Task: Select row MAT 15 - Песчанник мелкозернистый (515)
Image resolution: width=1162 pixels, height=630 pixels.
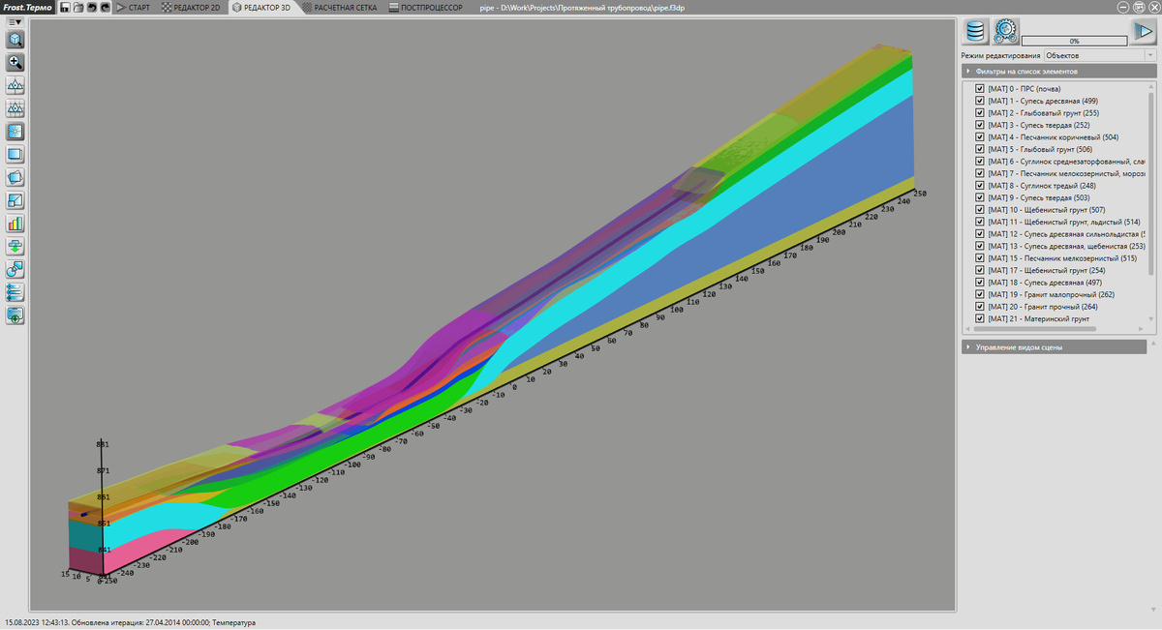Action: pos(1060,258)
